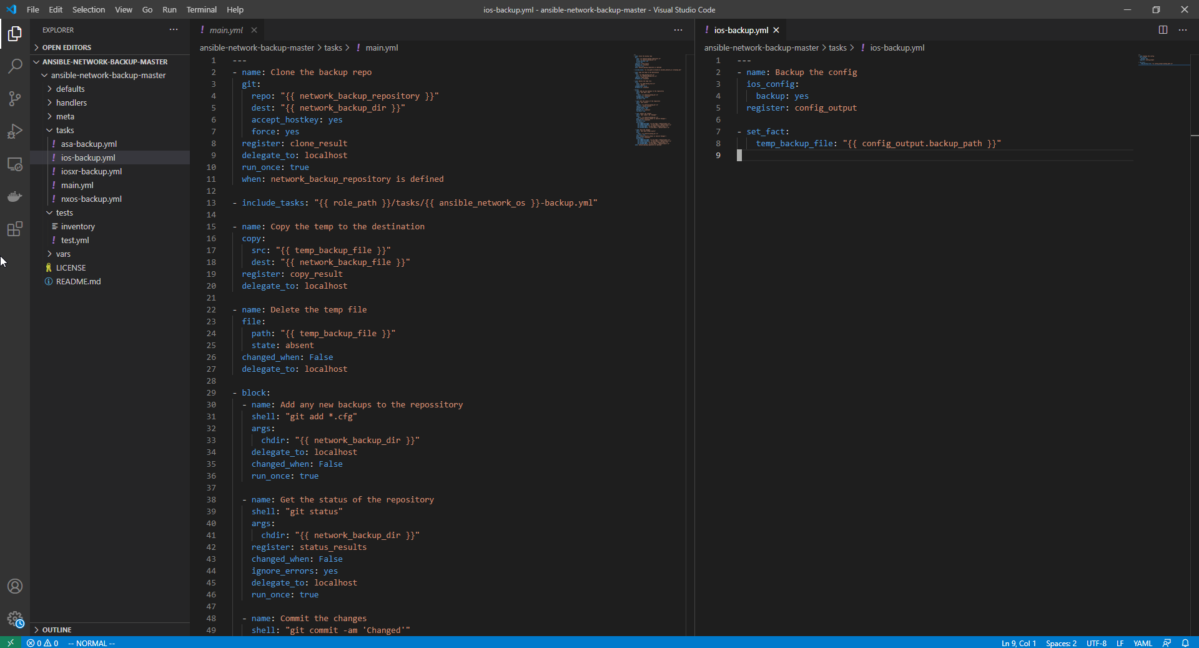Open the Remote Explorer view
This screenshot has height=648, width=1199.
[x=15, y=164]
